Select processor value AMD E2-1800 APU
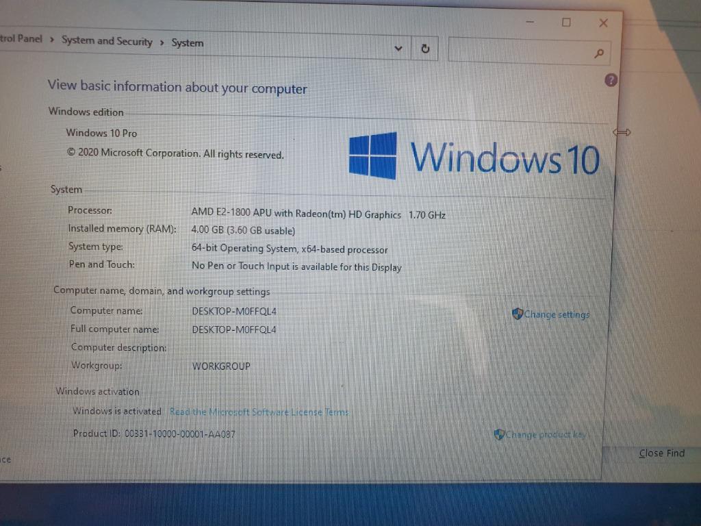701x526 pixels. coord(296,214)
